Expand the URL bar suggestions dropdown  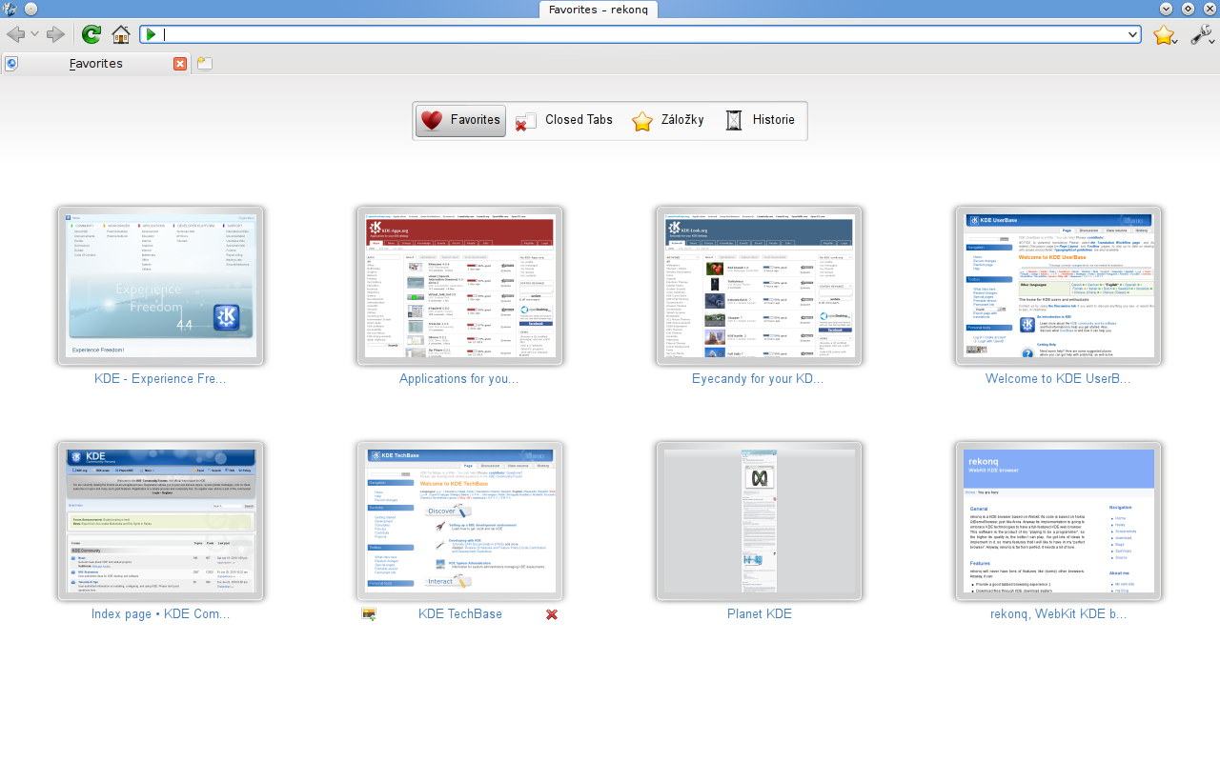(x=1133, y=34)
